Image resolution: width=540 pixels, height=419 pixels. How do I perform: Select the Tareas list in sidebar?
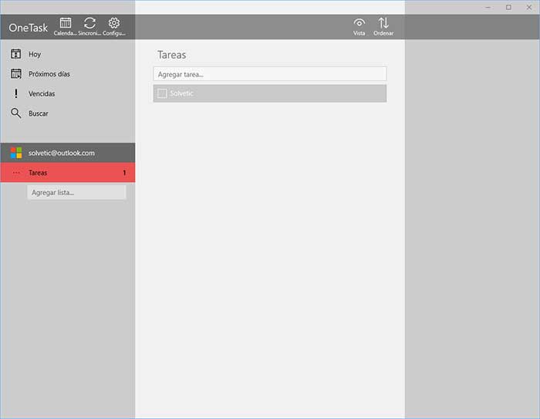(68, 173)
